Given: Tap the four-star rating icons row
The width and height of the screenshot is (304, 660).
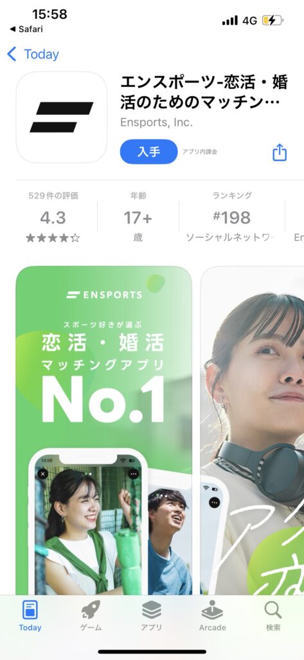Looking at the screenshot, I should point(53,238).
